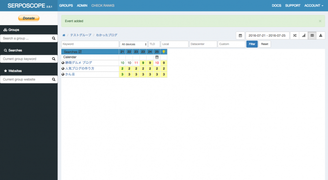Open the GROUPS menu item

click(66, 6)
